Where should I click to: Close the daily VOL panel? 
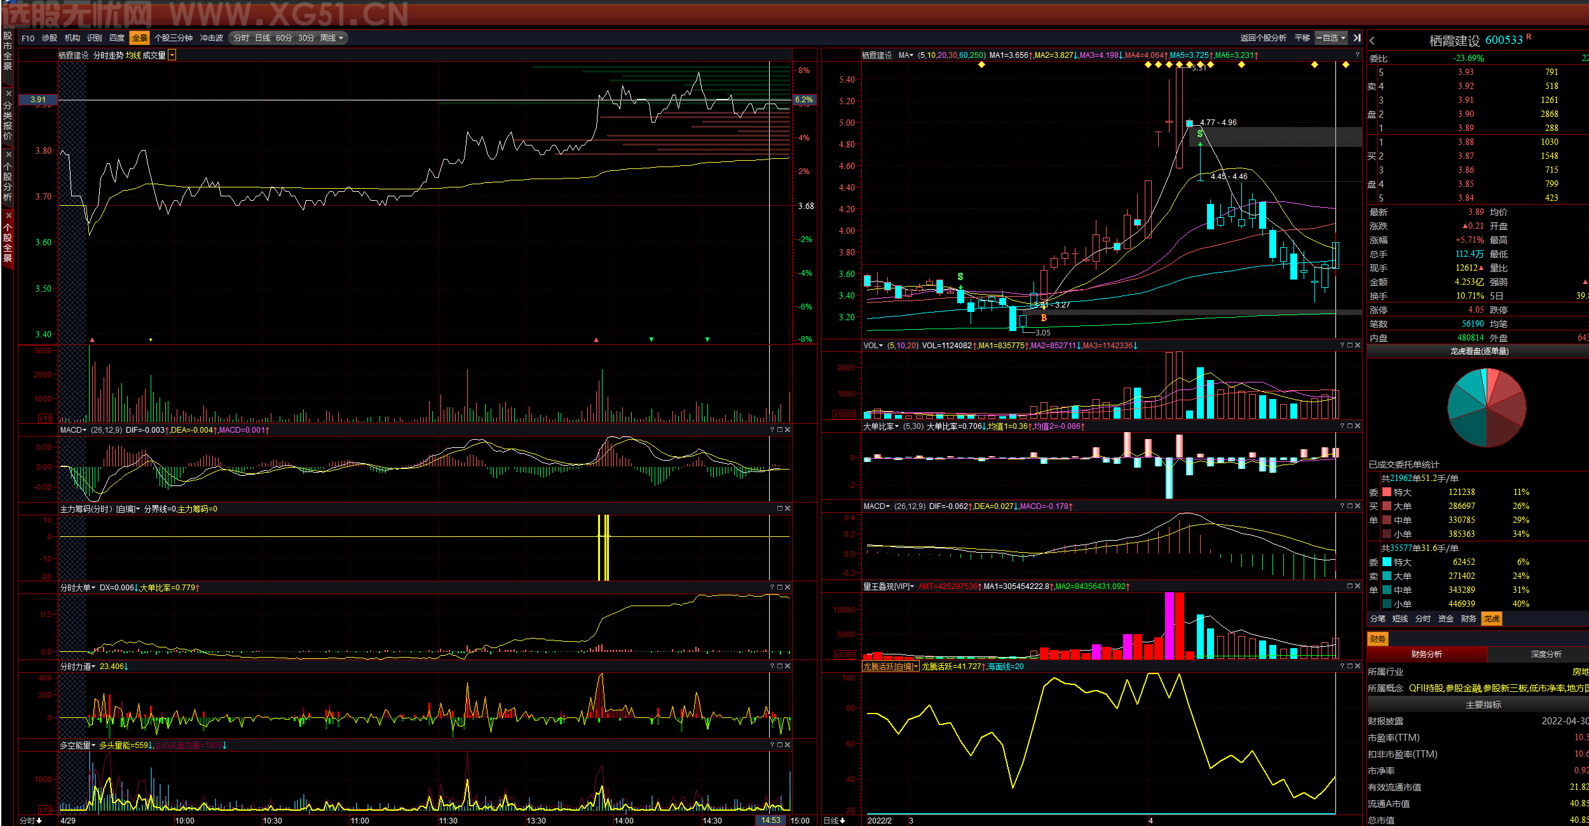(x=1358, y=346)
